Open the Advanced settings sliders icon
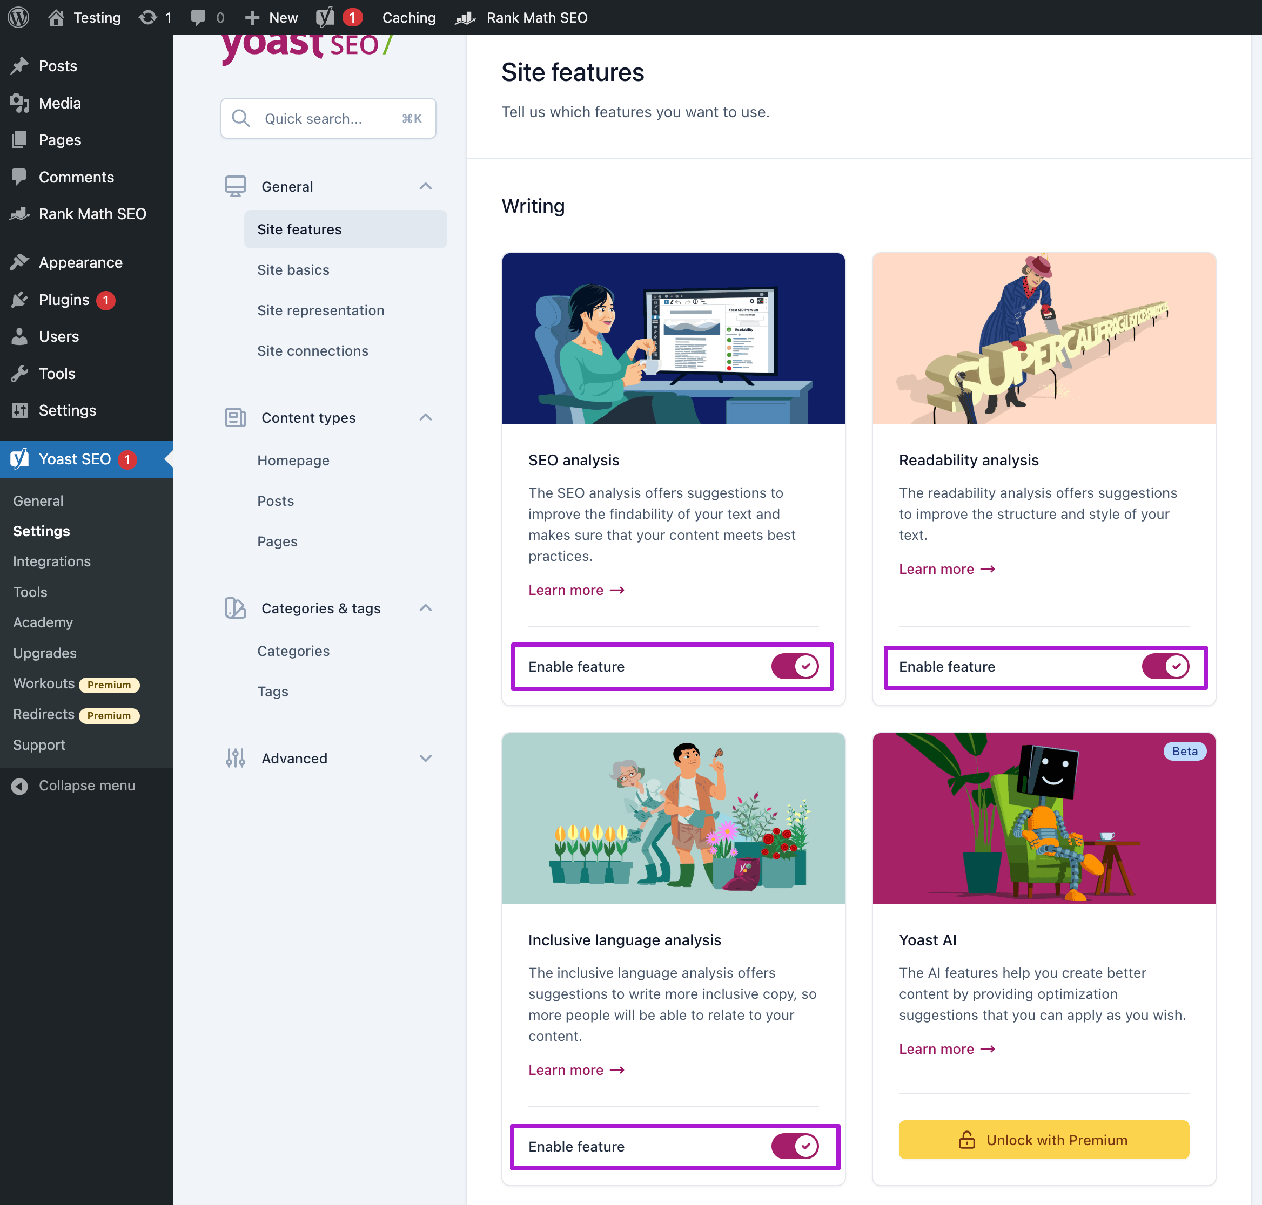 tap(236, 758)
